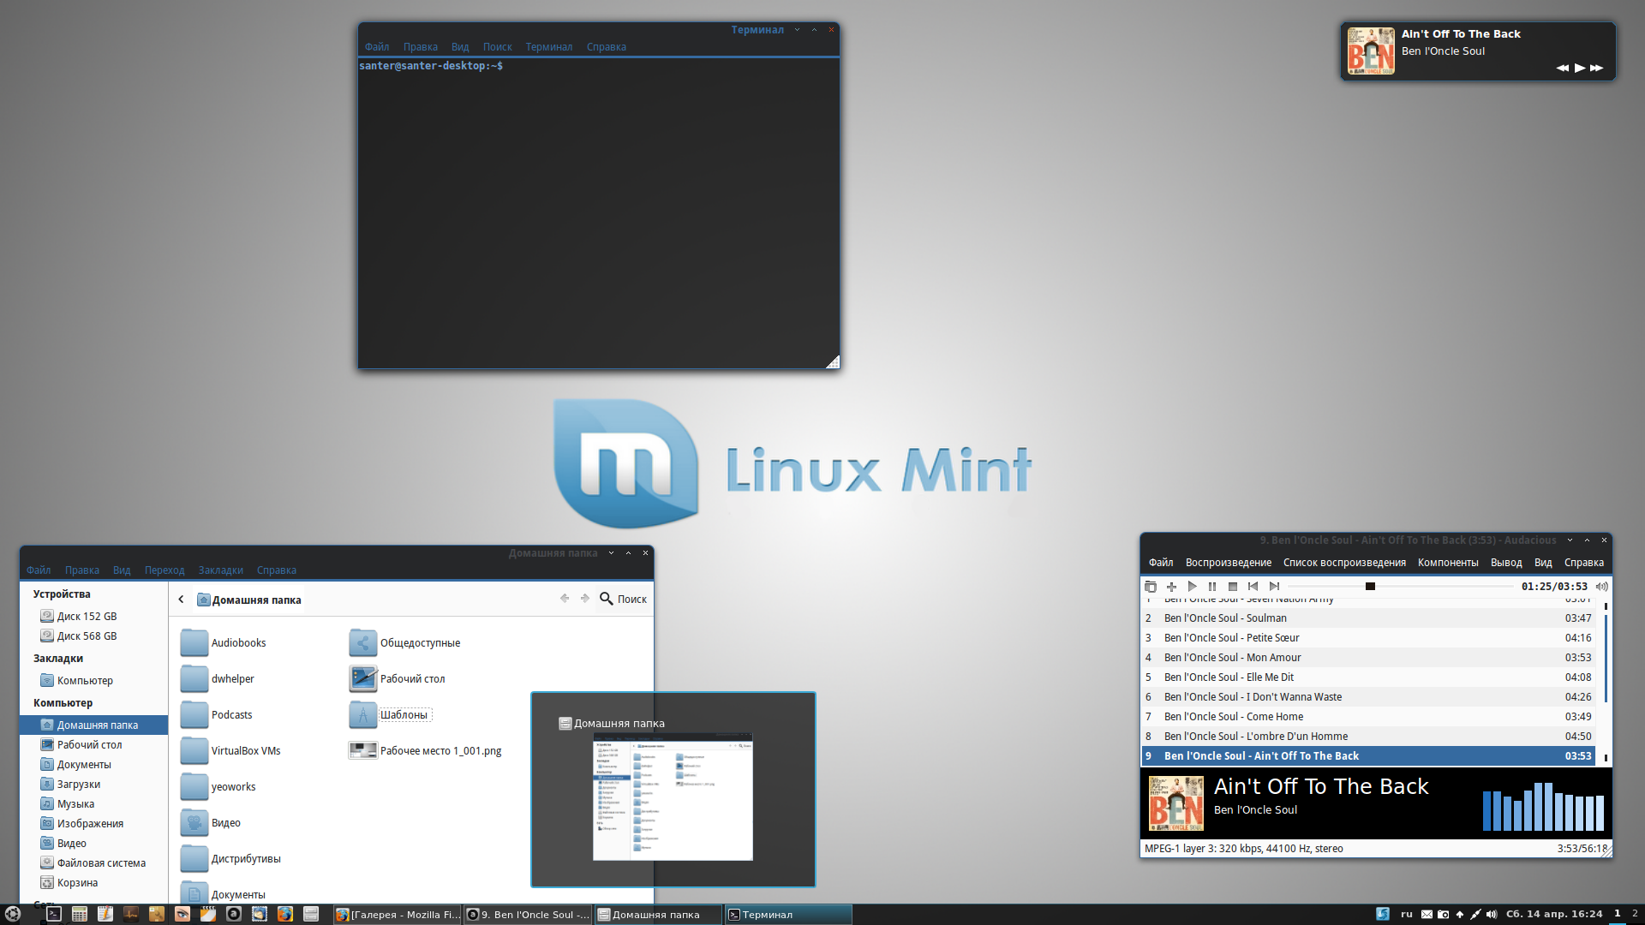Switch to Галерея - Mozilla Firefox taskbar button

pyautogui.click(x=398, y=915)
